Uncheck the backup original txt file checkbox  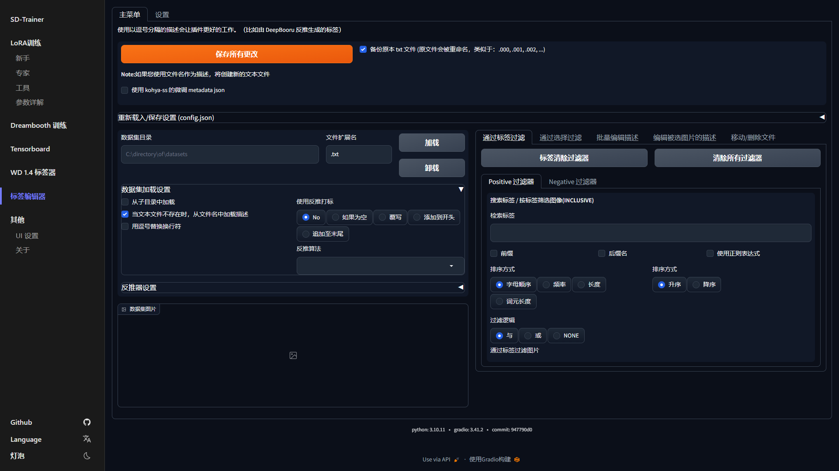[x=363, y=49]
